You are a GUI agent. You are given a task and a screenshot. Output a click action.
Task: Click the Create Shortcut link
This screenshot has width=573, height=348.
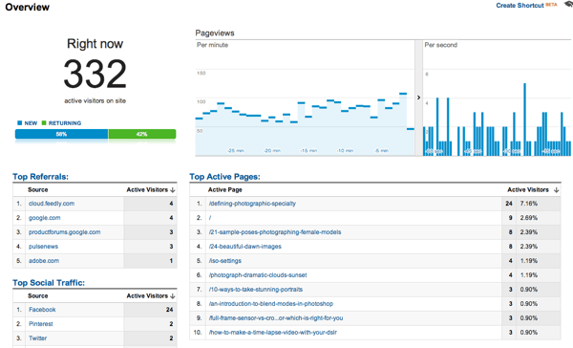point(520,6)
